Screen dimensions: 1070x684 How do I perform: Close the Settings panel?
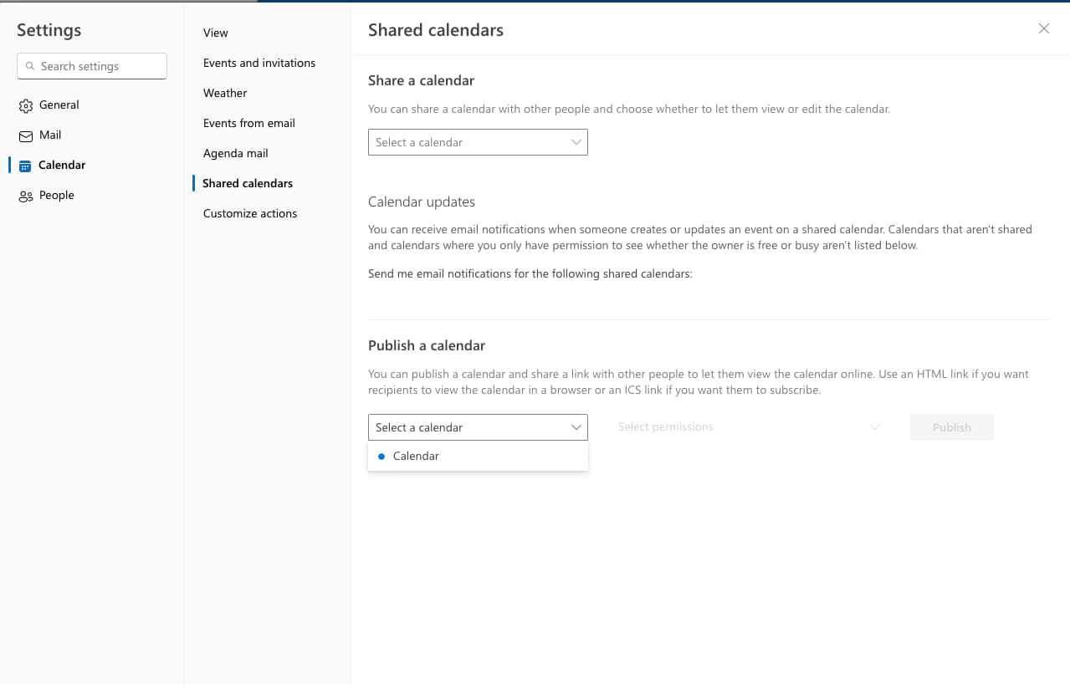tap(1043, 28)
